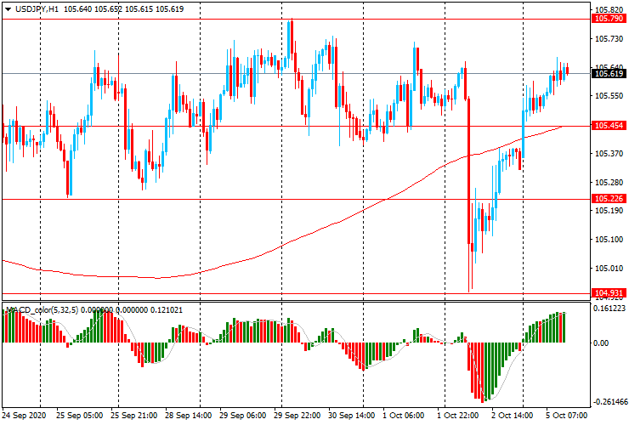
Task: Click the 25 Sep 05:00 time label
Action: coord(79,416)
